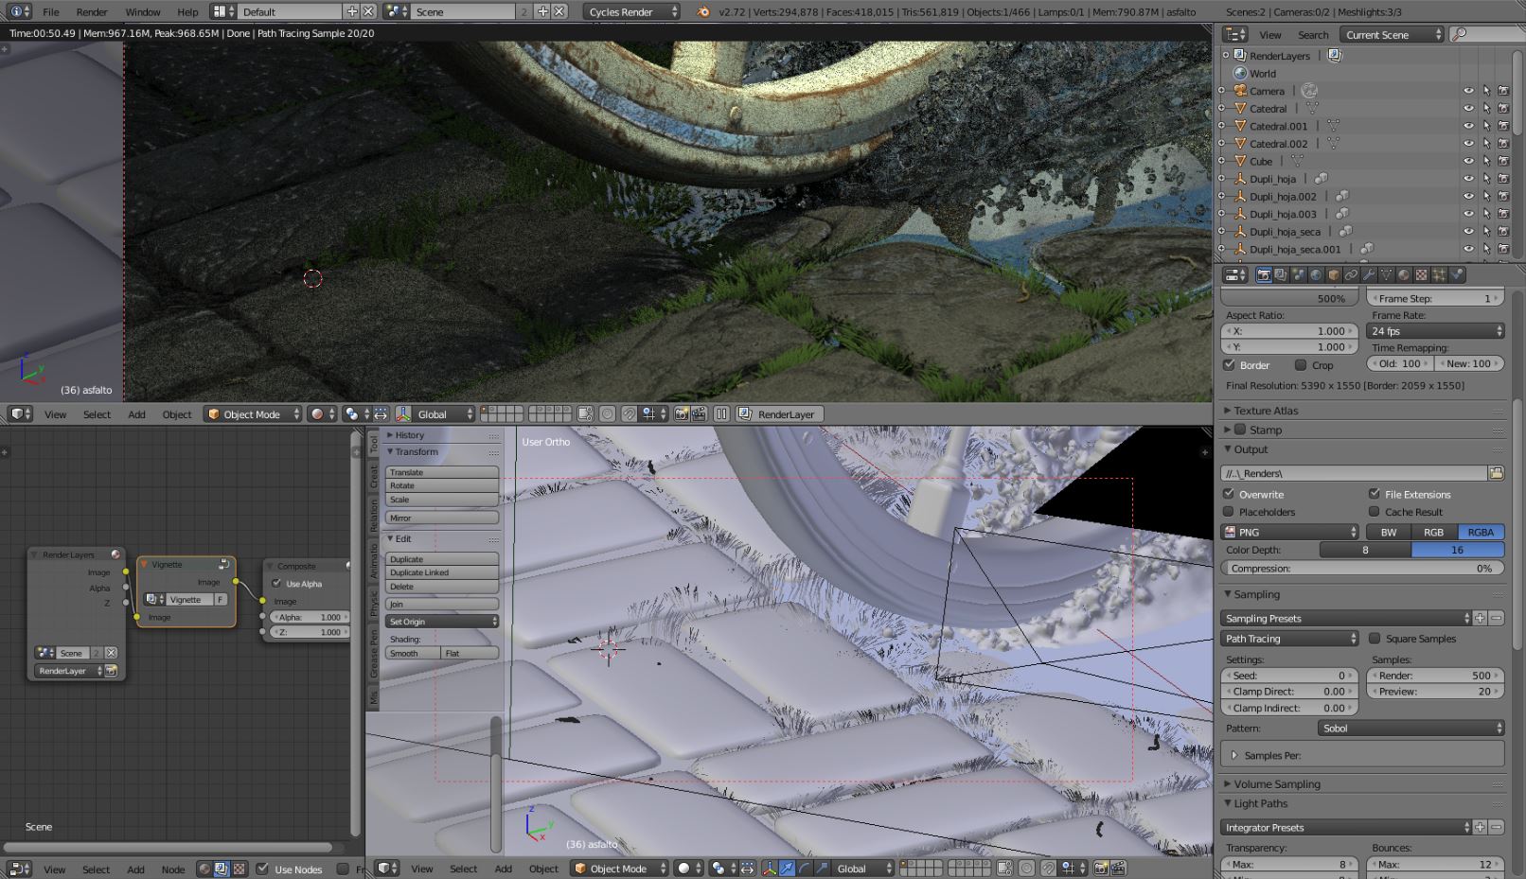
Task: Open the Texture properties checkerboard tab
Action: point(1422,275)
